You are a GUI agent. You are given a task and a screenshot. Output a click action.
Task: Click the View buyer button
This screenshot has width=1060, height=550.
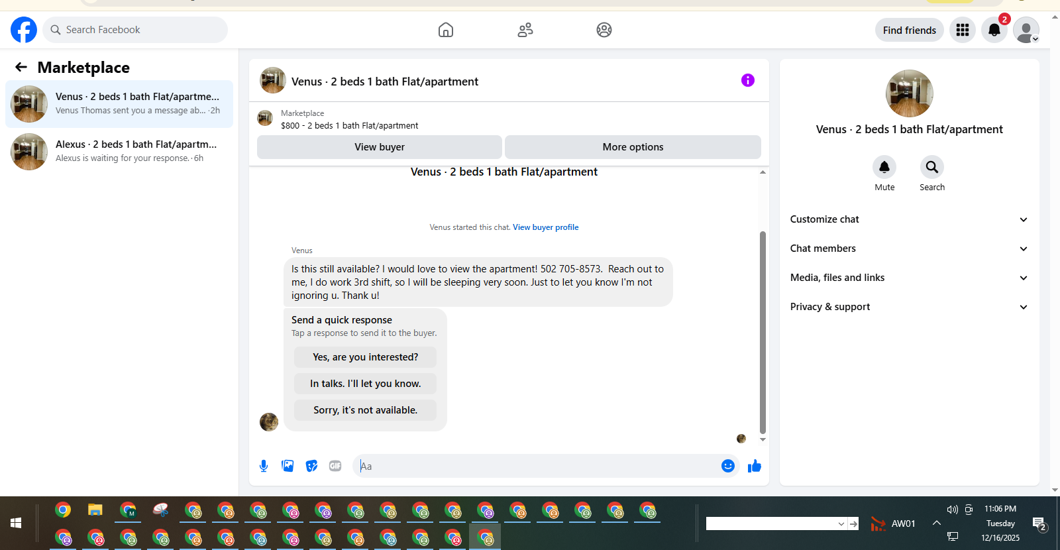point(380,147)
